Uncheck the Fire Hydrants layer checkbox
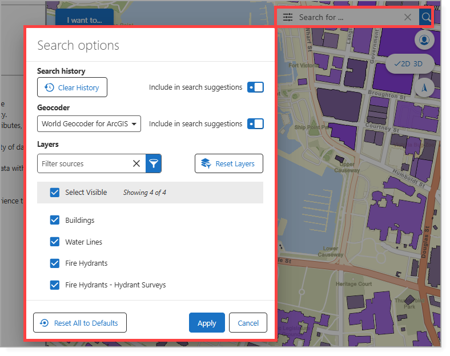The image size is (450, 356). tap(55, 263)
